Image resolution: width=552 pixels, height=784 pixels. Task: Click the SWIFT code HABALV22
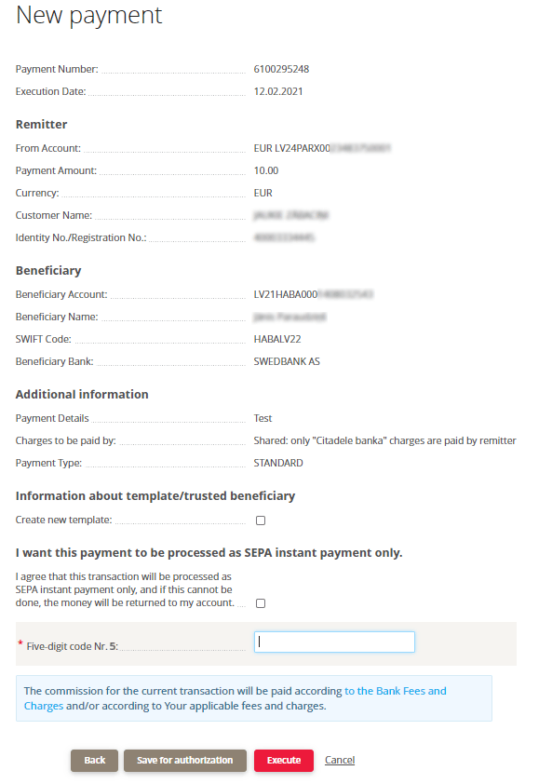click(x=277, y=339)
